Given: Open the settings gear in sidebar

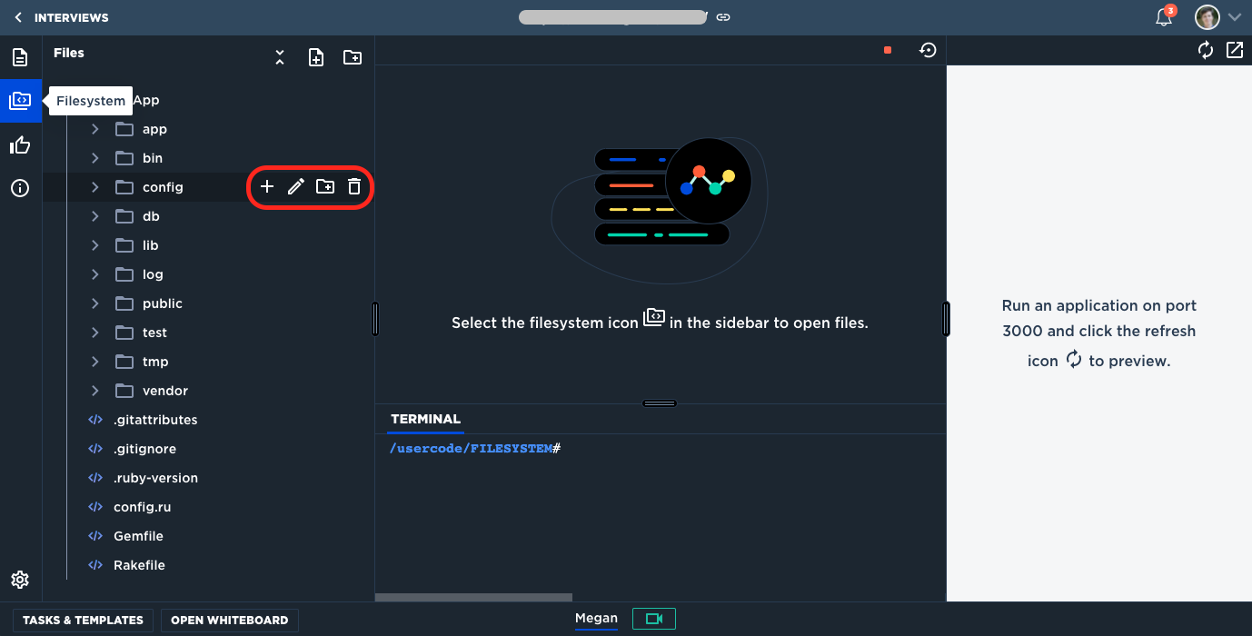Looking at the screenshot, I should (20, 580).
